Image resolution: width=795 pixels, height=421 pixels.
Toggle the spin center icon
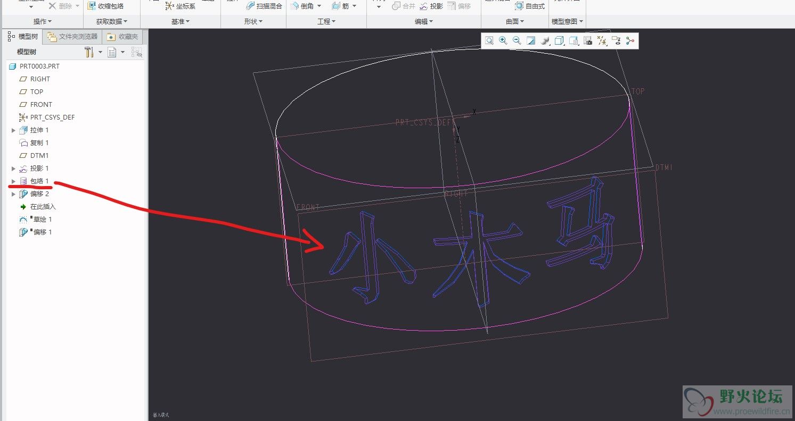(630, 40)
